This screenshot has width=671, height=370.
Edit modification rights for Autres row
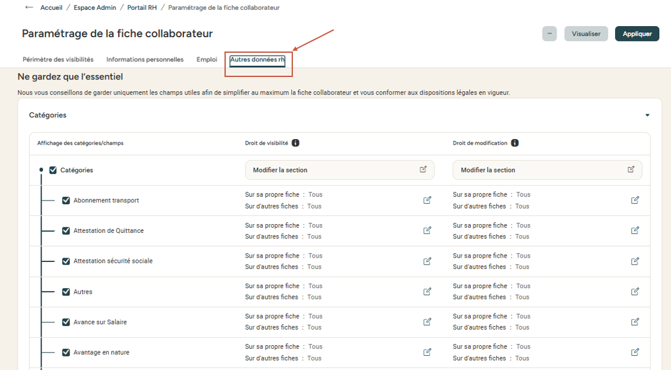tap(635, 291)
